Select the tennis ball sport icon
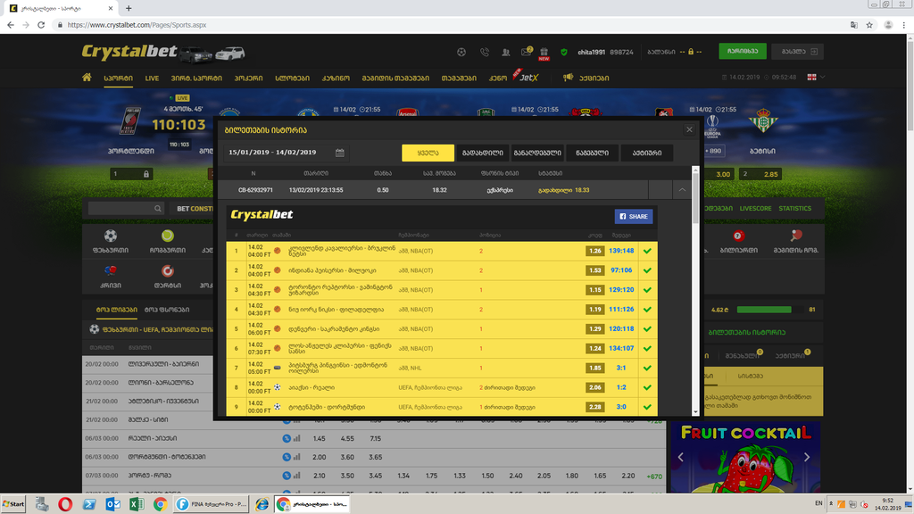The height and width of the screenshot is (514, 914). [167, 236]
